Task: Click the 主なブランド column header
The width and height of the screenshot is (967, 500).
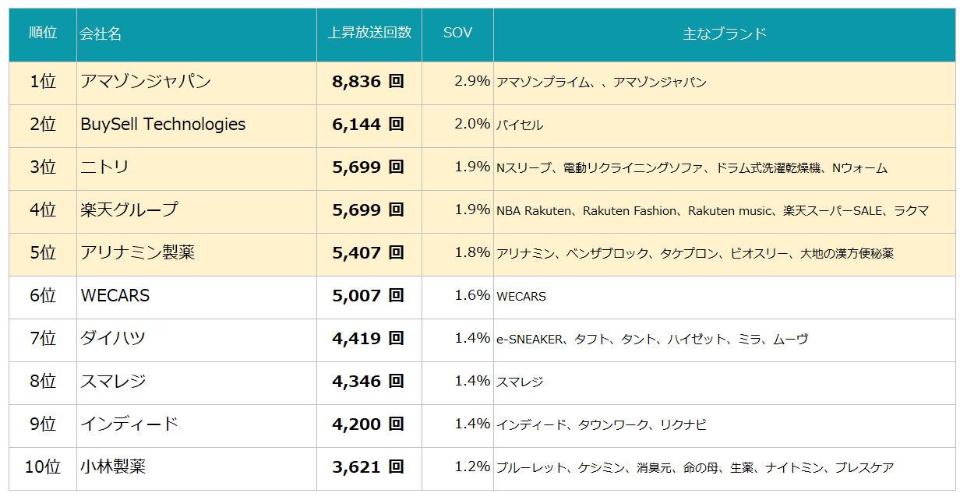Action: point(724,33)
